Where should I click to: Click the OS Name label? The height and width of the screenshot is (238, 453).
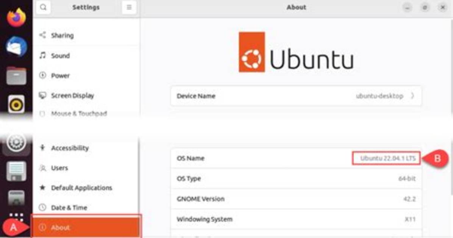click(x=191, y=158)
